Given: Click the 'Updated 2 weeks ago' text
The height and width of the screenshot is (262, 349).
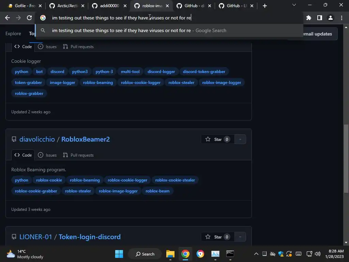Looking at the screenshot, I should coord(31,112).
